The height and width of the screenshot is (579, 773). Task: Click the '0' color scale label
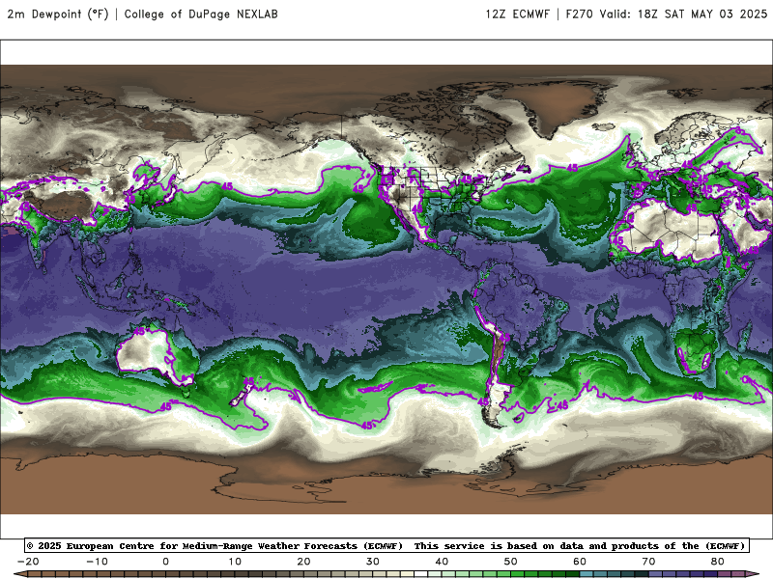point(165,562)
